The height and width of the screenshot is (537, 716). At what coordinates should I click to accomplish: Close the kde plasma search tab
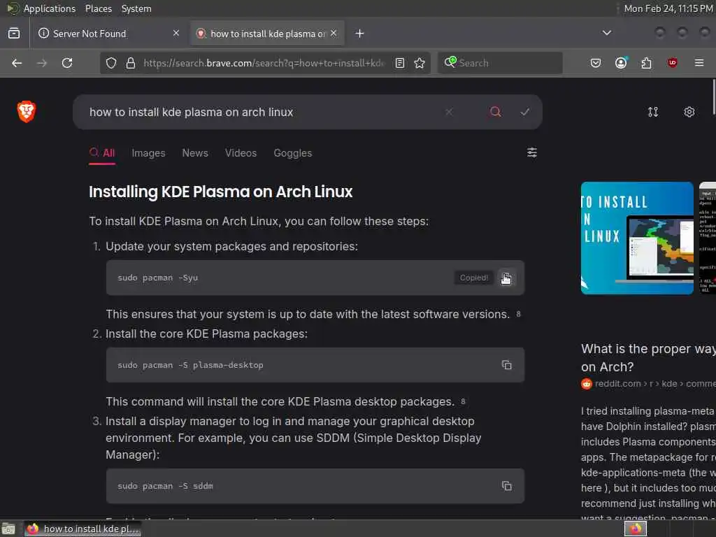click(334, 34)
